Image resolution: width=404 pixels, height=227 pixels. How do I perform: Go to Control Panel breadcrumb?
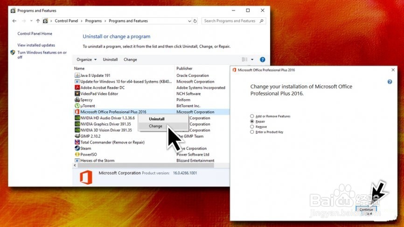tap(66, 21)
